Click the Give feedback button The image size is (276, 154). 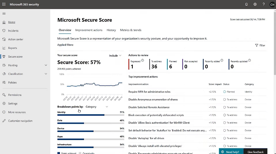point(255,152)
